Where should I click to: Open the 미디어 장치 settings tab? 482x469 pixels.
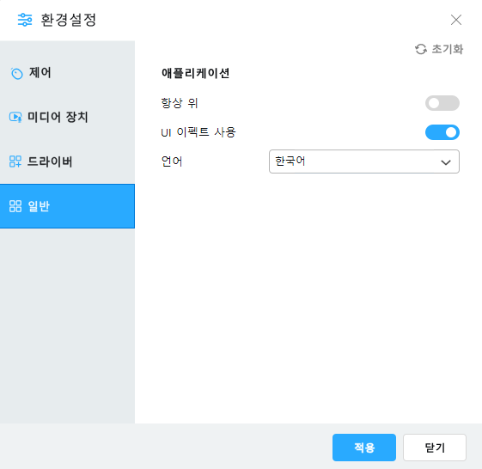[67, 117]
